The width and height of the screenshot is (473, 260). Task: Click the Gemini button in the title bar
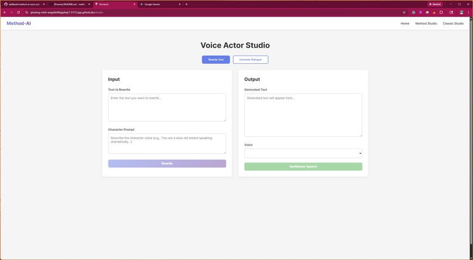pos(435,4)
